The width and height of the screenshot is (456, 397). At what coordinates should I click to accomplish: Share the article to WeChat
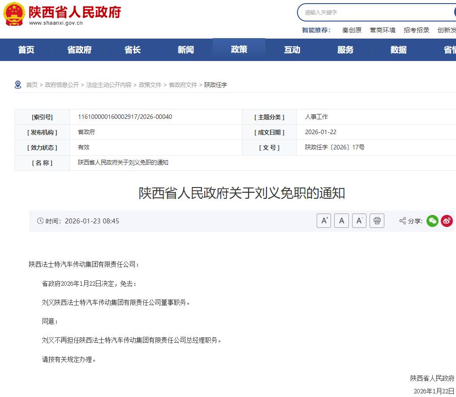(432, 221)
